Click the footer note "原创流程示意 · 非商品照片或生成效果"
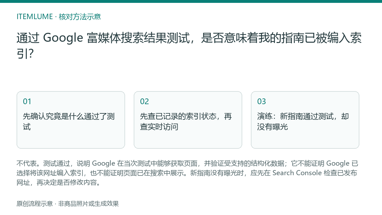 coord(67,204)
